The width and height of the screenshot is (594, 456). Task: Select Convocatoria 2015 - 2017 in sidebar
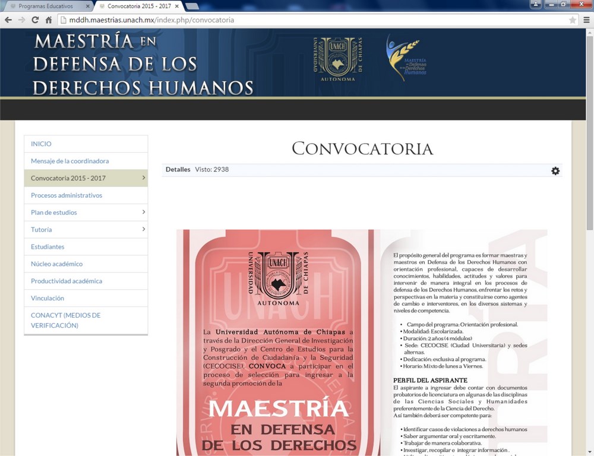[x=86, y=178]
